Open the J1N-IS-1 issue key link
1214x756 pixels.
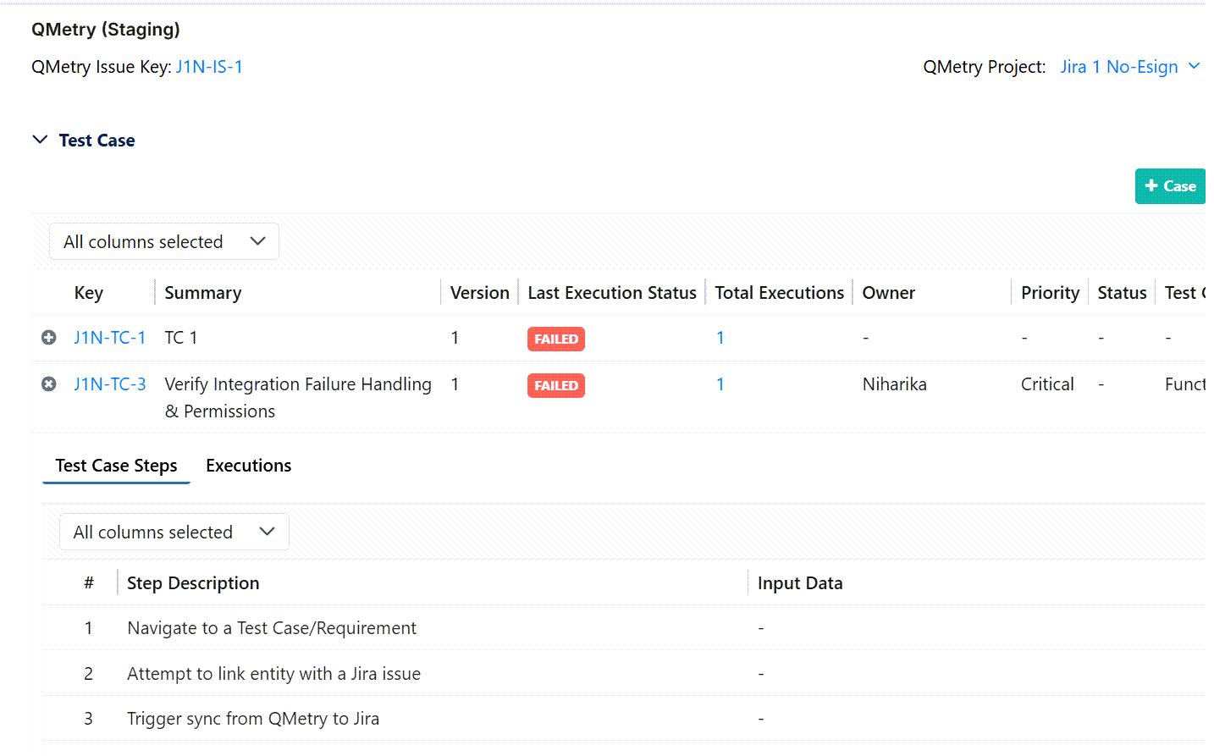[209, 67]
